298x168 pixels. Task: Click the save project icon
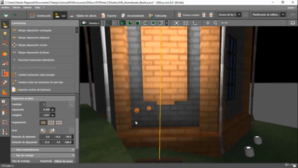coord(6,15)
